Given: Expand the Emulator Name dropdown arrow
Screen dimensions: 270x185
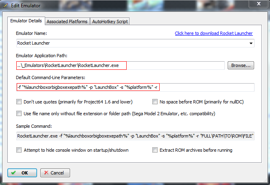Looking at the screenshot, I should [251, 43].
